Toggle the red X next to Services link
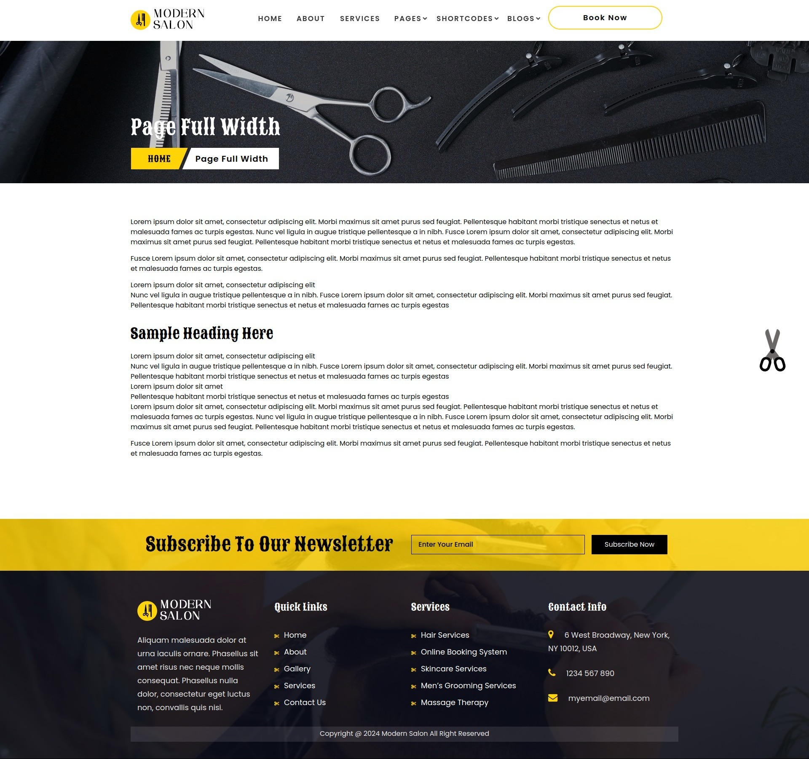Image resolution: width=809 pixels, height=759 pixels. coord(276,686)
